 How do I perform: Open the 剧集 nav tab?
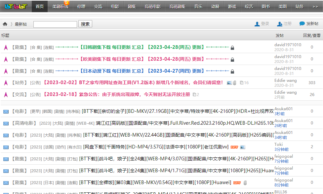click(132, 6)
